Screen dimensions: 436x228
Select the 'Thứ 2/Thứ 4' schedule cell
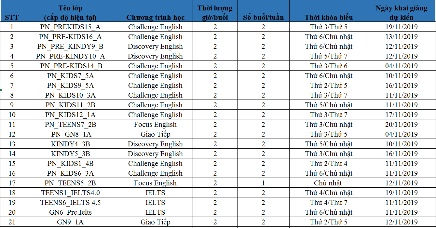point(329,164)
